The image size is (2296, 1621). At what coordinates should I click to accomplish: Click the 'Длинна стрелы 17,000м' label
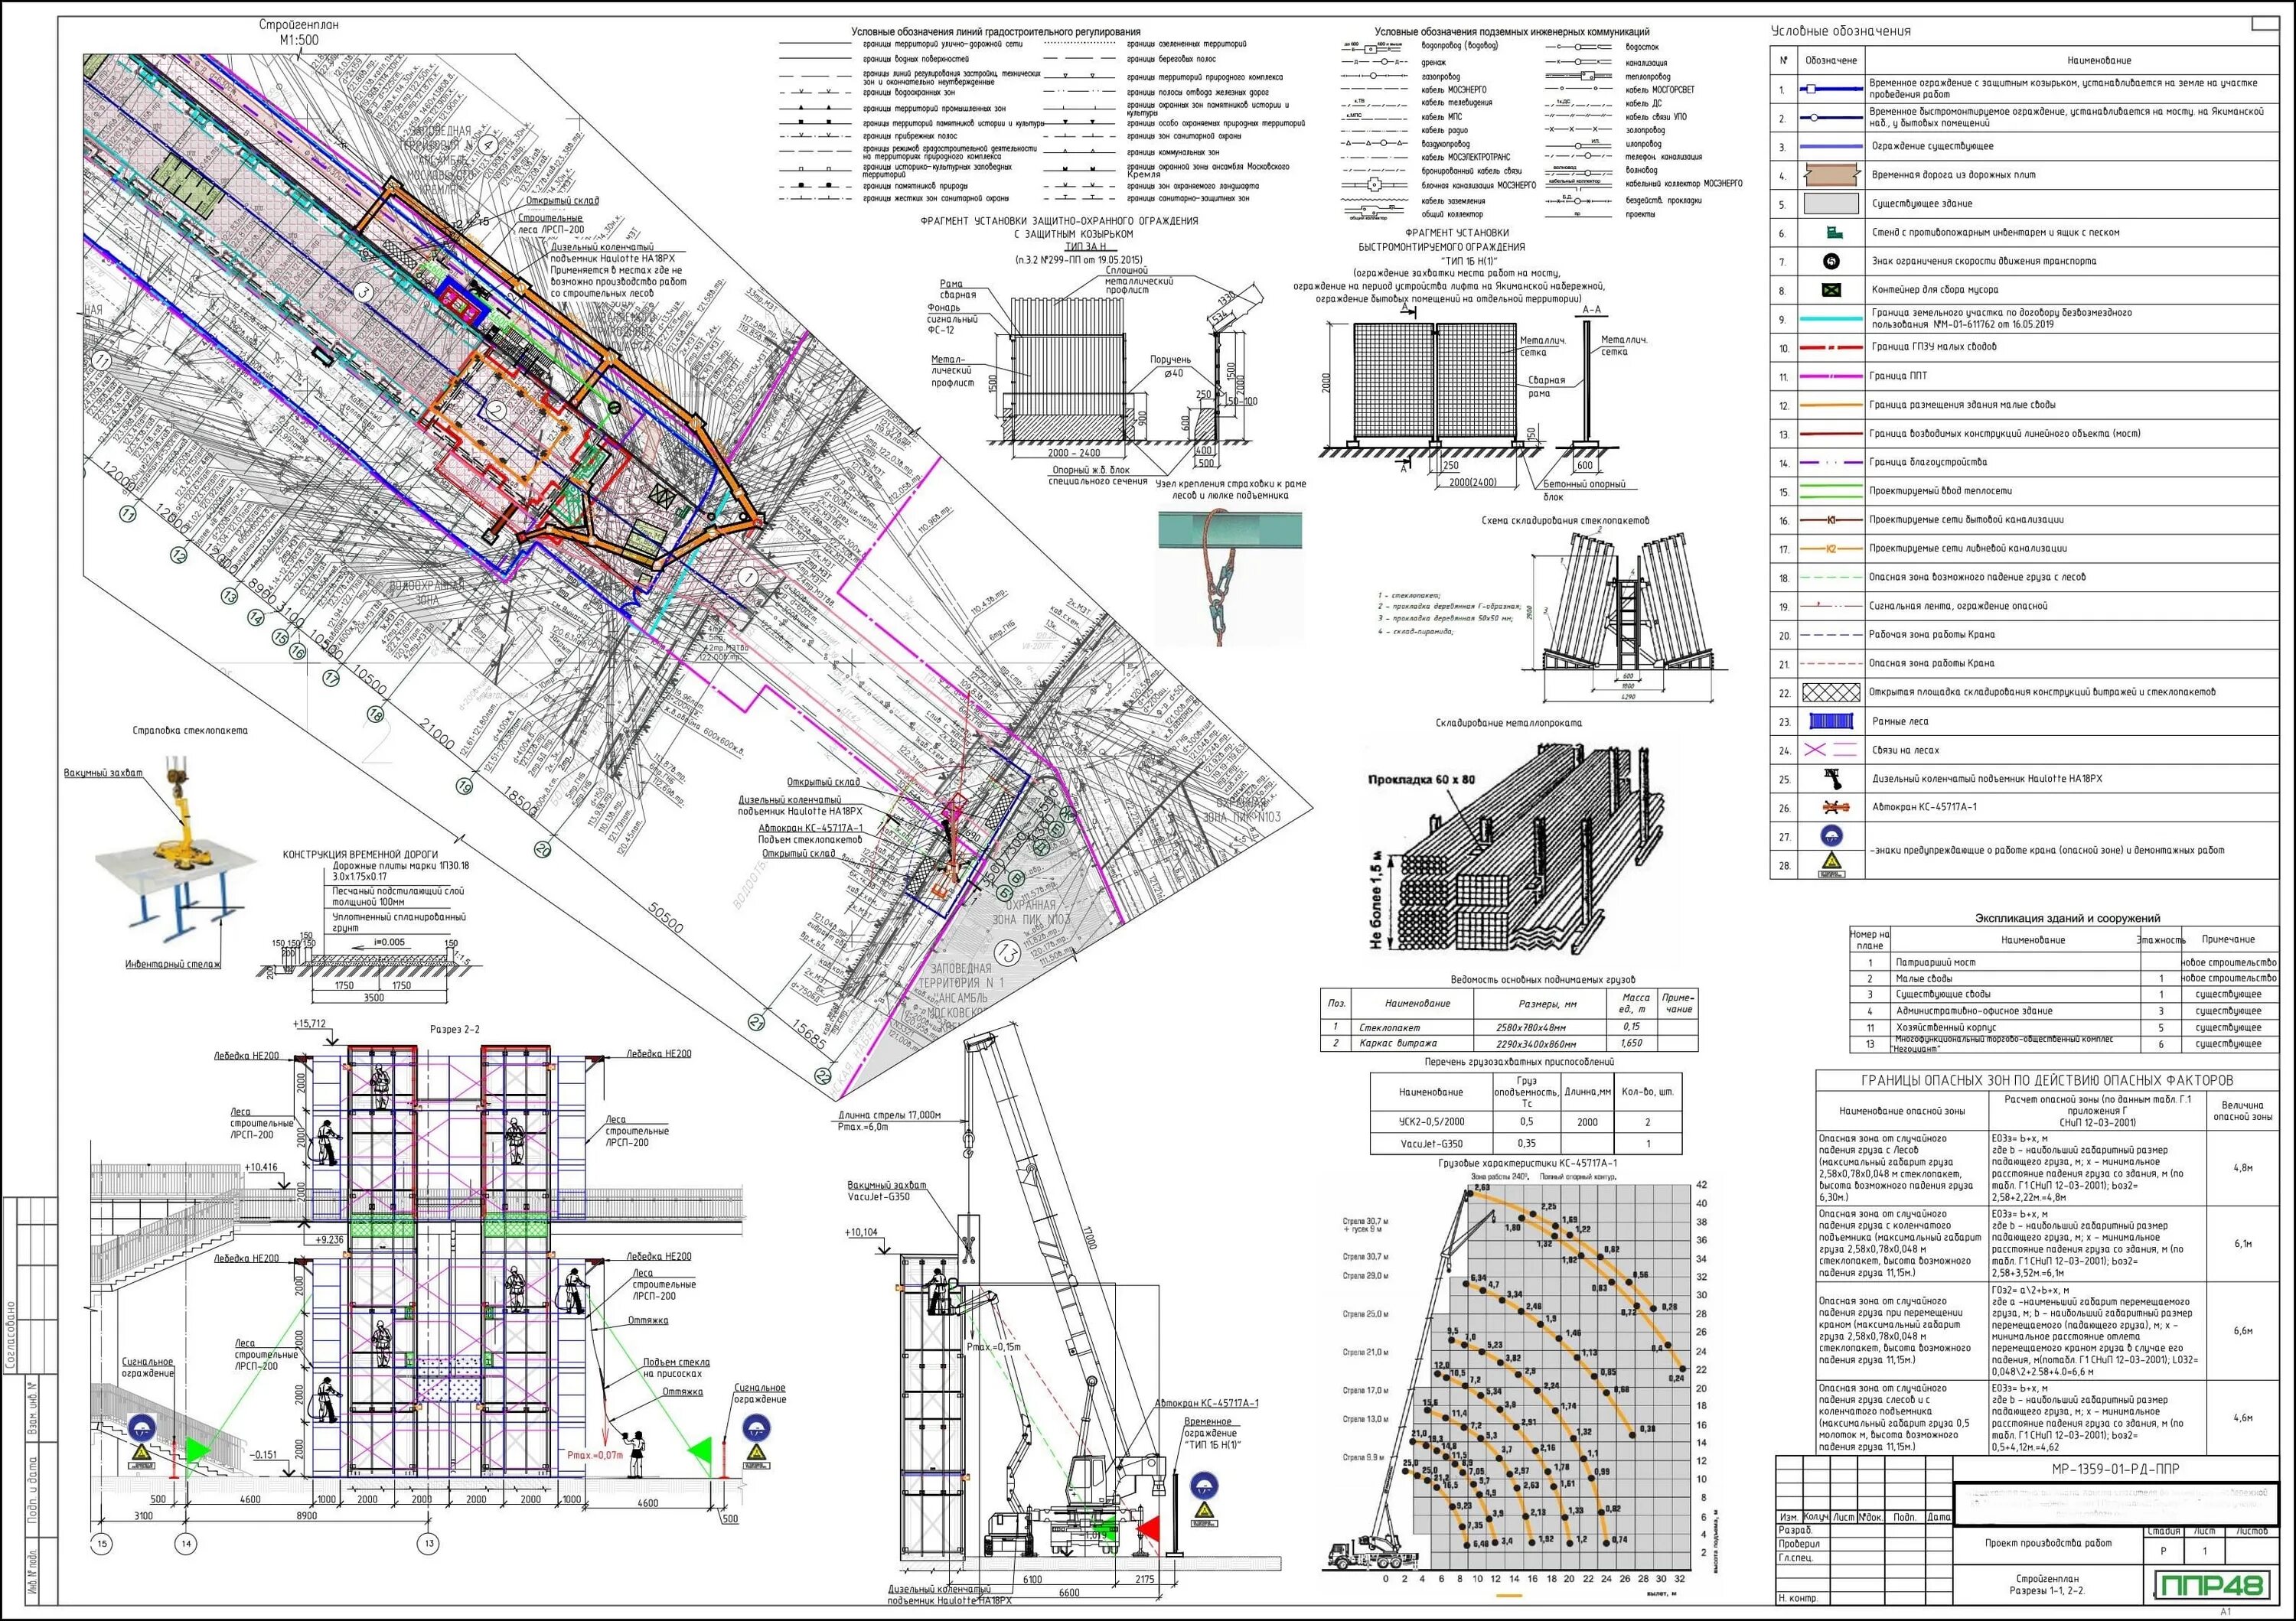click(x=889, y=1115)
